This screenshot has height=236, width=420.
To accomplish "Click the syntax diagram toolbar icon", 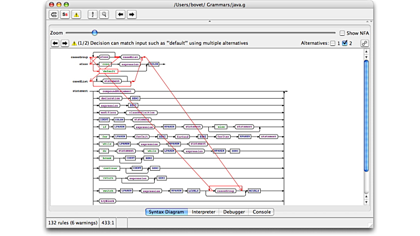I will 54,15.
